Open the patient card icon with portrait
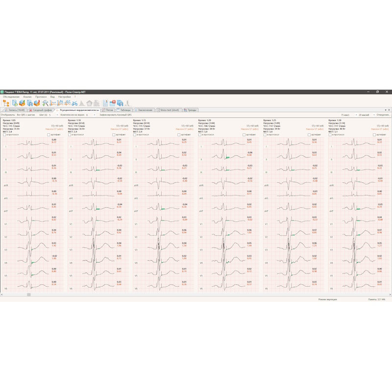The image size is (392, 392). pyautogui.click(x=105, y=103)
